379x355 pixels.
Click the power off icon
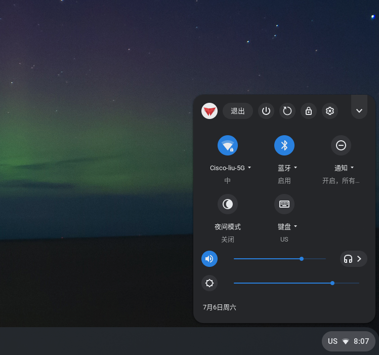coord(266,111)
